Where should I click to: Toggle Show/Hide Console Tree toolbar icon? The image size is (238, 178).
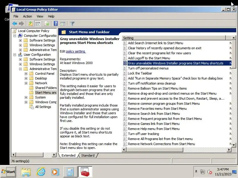click(x=37, y=24)
